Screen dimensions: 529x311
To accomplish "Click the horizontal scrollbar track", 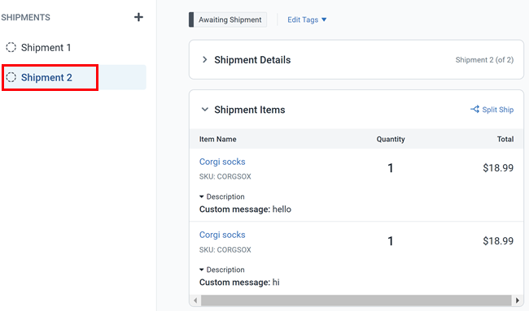I will point(356,300).
